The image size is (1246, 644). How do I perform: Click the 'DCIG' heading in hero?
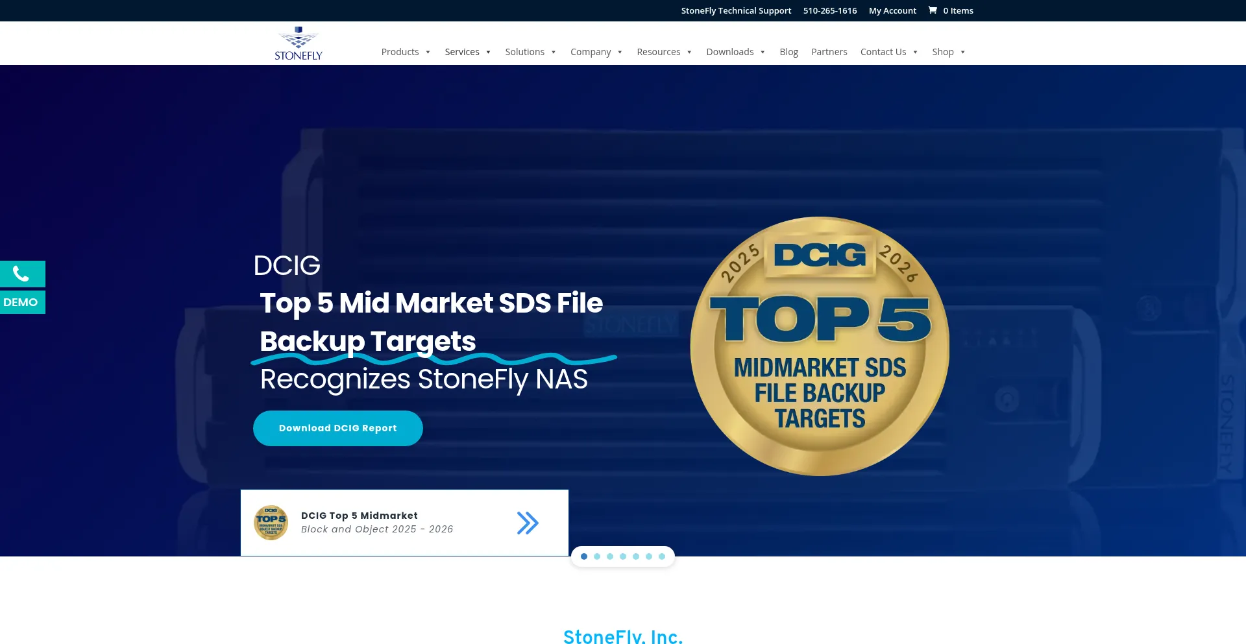tap(287, 265)
